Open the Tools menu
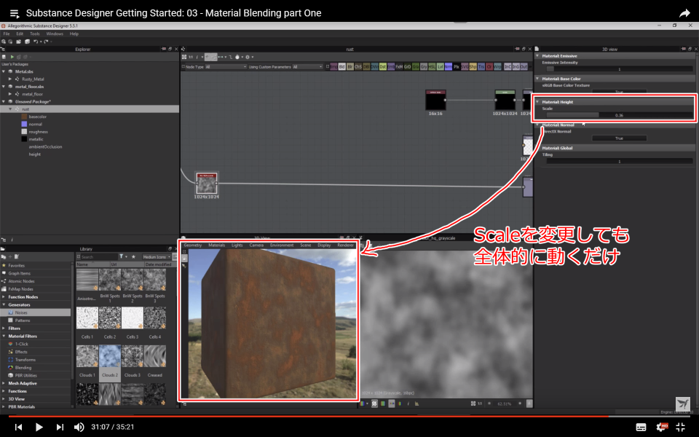The height and width of the screenshot is (437, 699). [35, 34]
